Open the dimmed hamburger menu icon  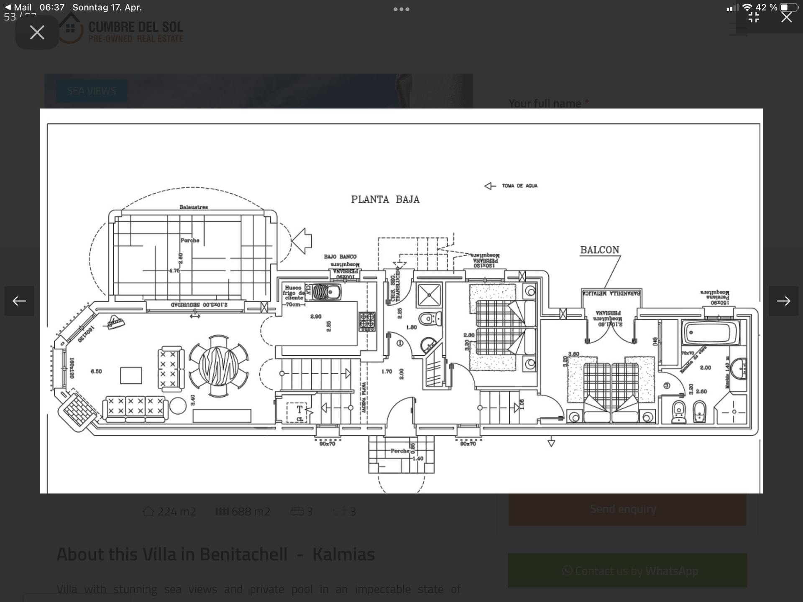738,28
